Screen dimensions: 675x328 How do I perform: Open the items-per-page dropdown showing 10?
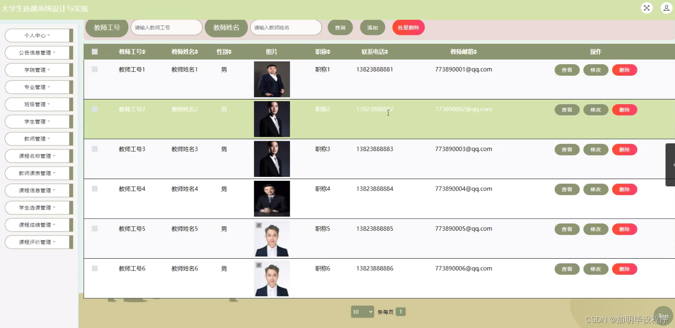(362, 312)
